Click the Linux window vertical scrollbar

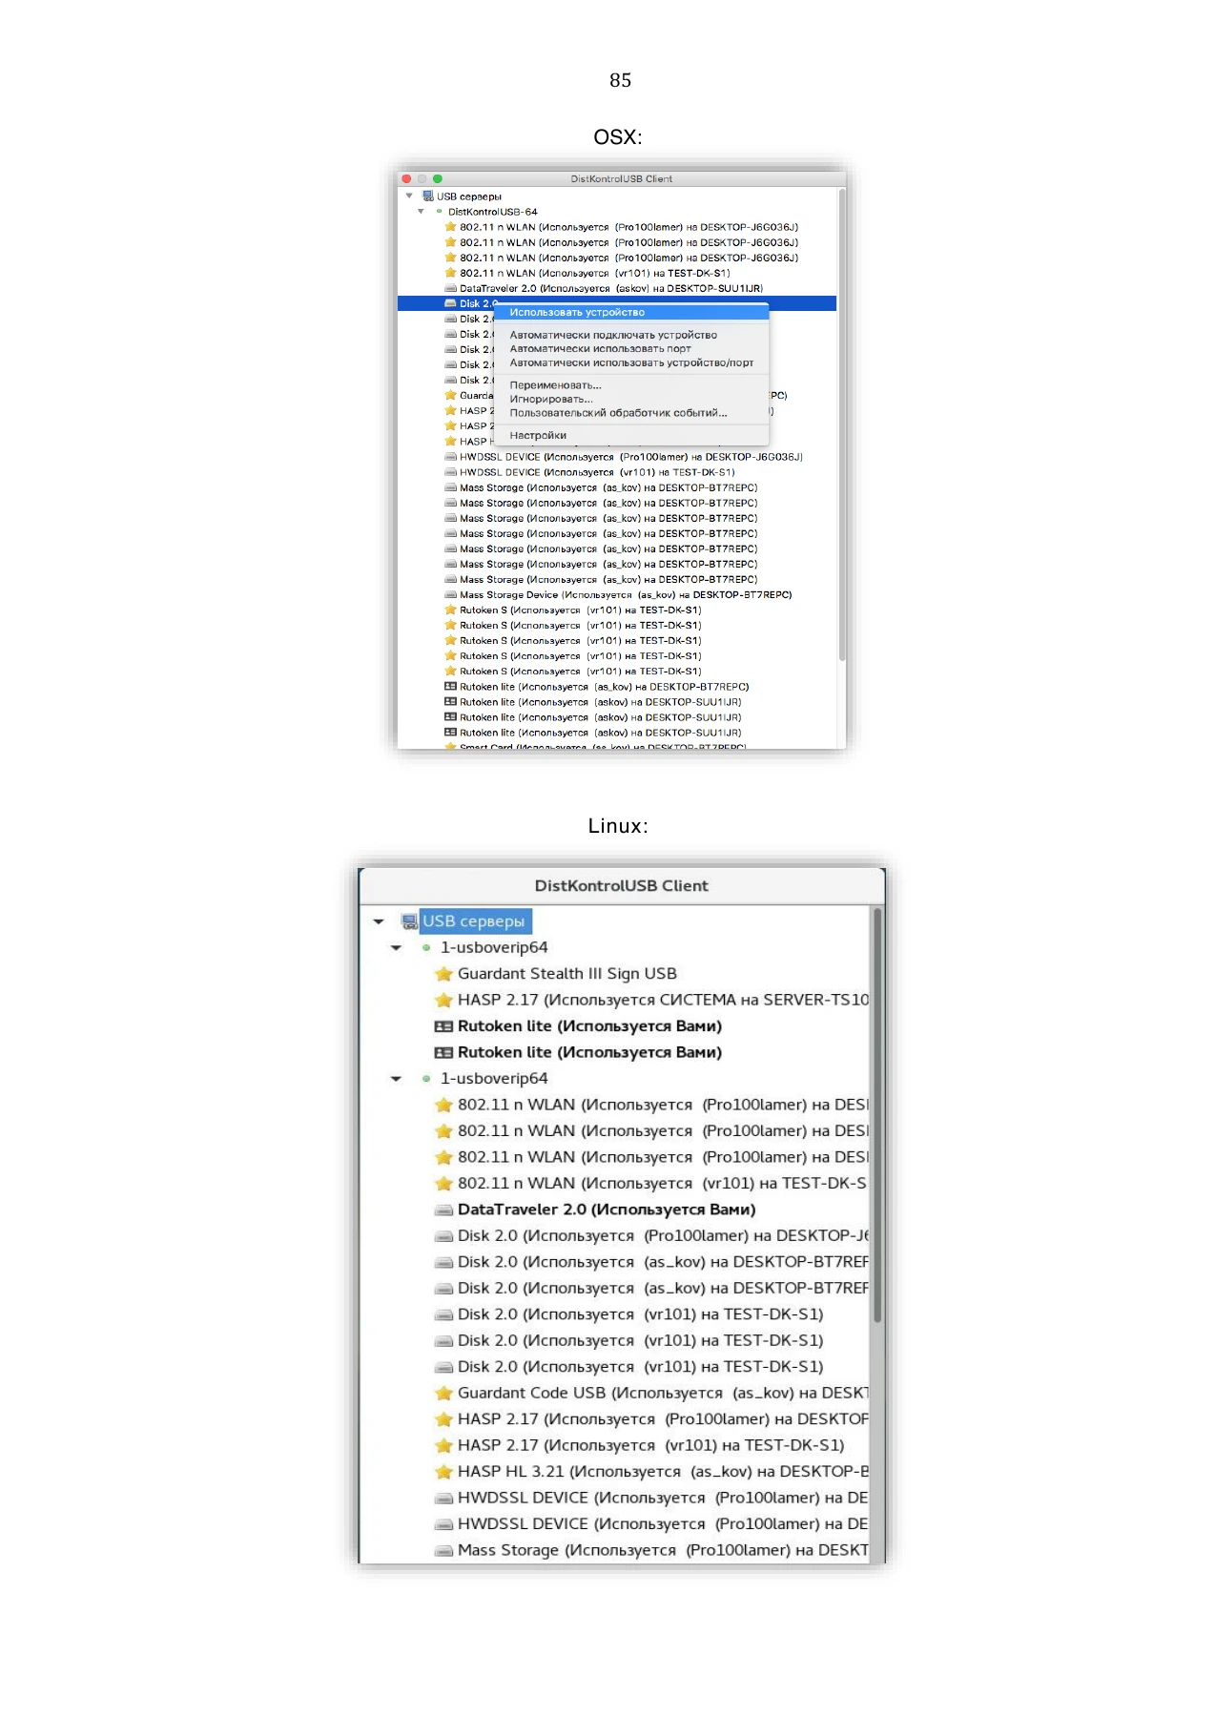(877, 1116)
